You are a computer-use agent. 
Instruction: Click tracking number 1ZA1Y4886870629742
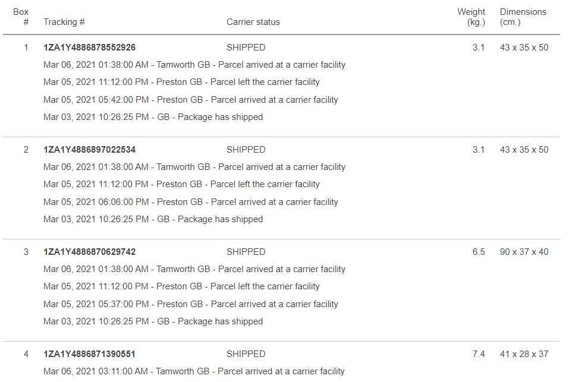89,251
